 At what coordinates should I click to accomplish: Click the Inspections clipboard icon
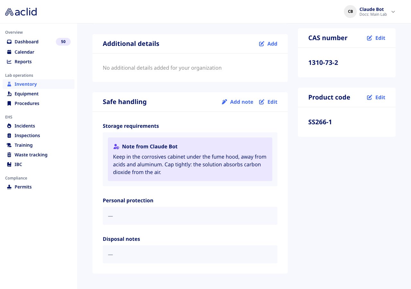(9, 136)
